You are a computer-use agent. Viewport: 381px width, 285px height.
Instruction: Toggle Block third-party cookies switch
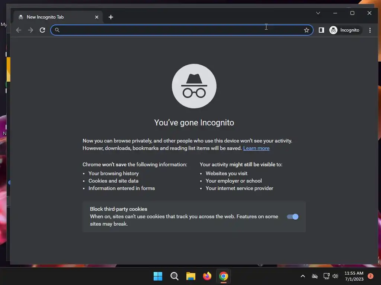tap(292, 217)
